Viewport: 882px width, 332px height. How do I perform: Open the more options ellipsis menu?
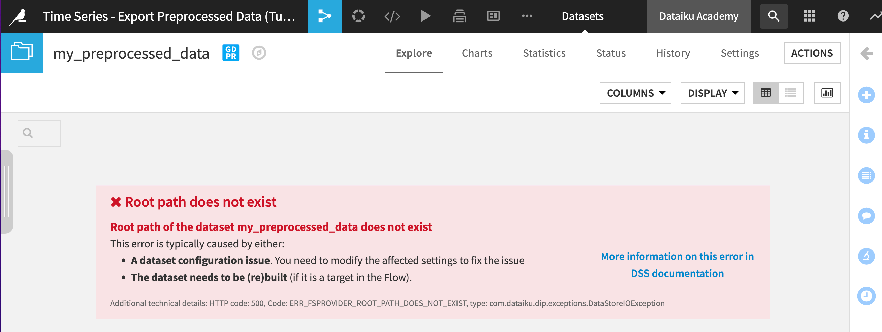tap(527, 16)
